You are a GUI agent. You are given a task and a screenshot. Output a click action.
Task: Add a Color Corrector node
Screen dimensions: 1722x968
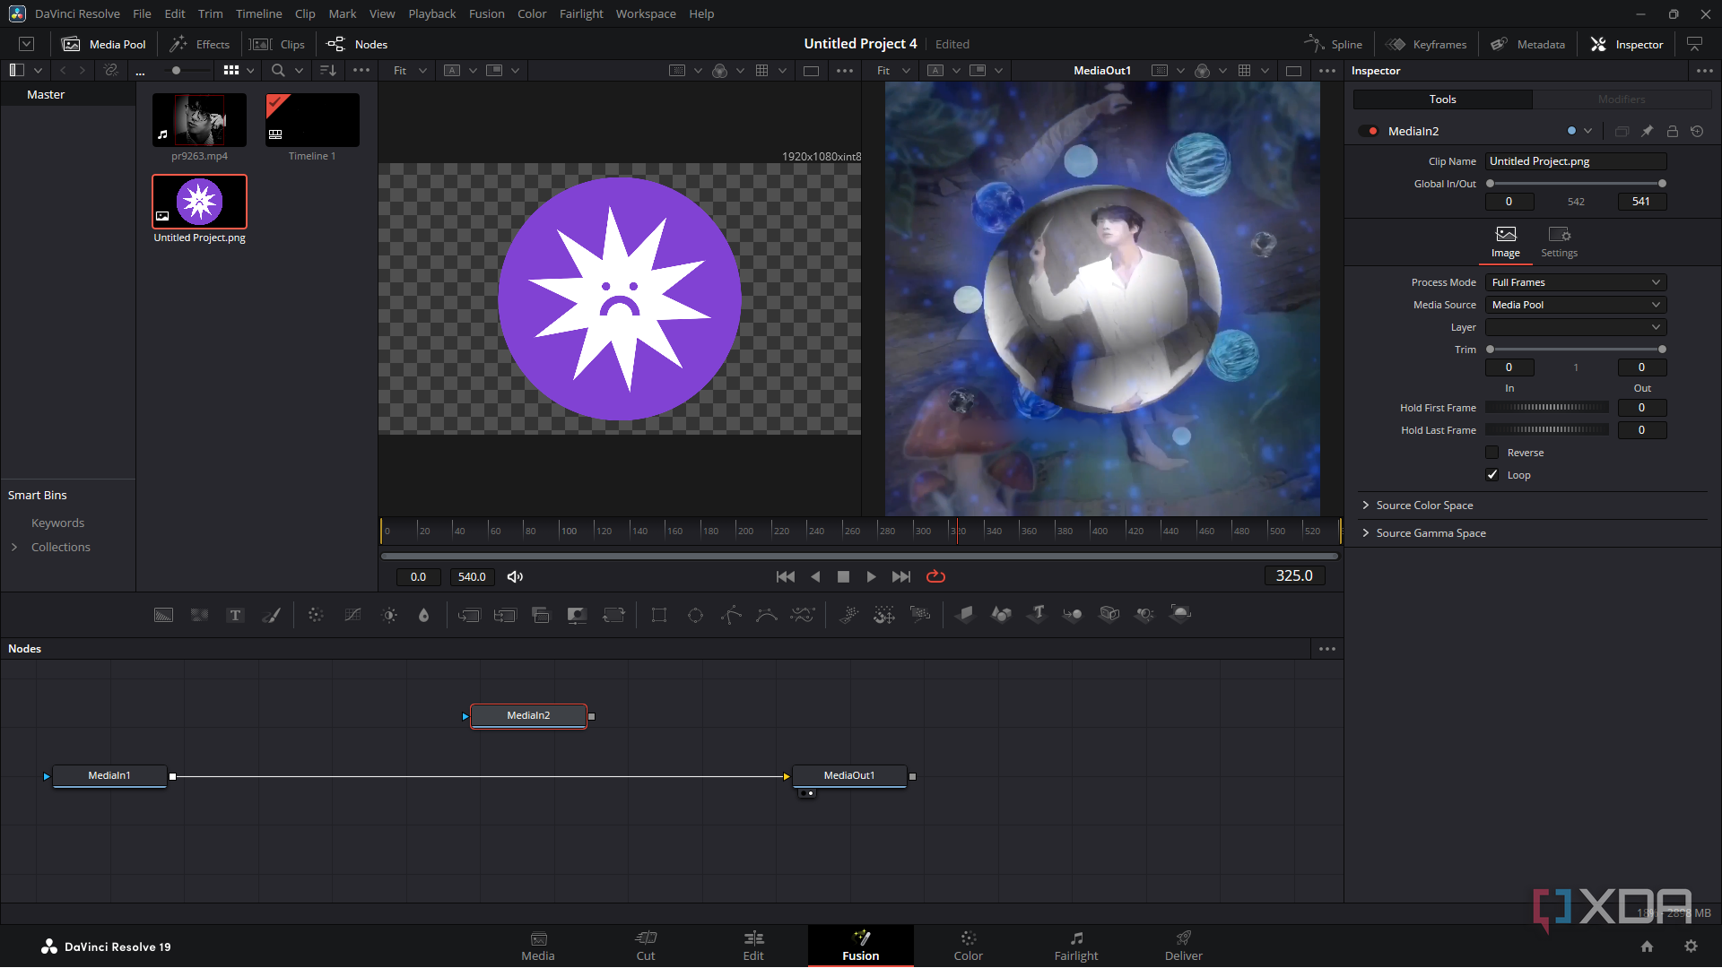(316, 615)
